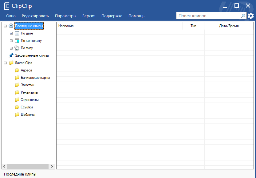
Task: Select the Банковские карты folder label
Action: click(35, 78)
